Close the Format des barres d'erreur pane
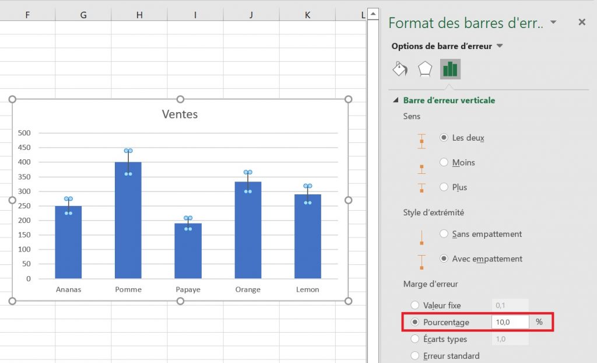 click(x=582, y=22)
